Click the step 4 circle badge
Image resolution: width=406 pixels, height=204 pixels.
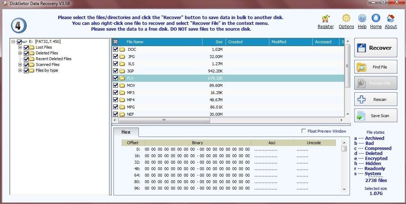coord(19,26)
